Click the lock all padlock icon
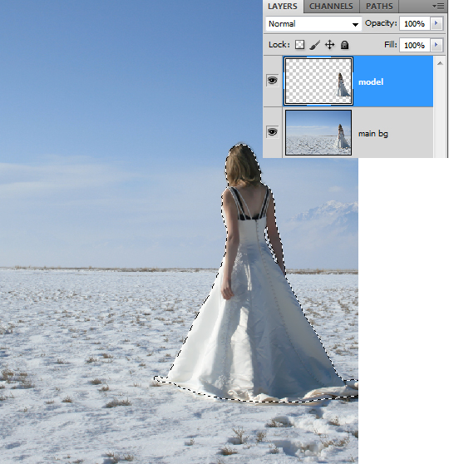Image resolution: width=449 pixels, height=464 pixels. (344, 45)
